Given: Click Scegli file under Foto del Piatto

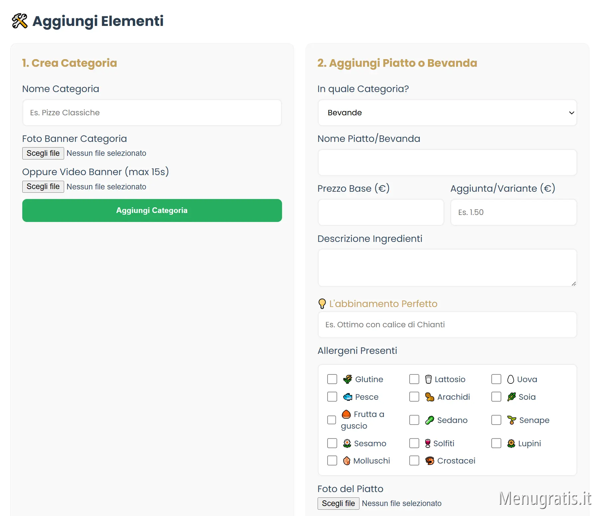Looking at the screenshot, I should coord(338,503).
